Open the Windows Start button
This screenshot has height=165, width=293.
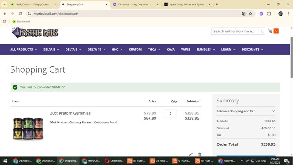coord(5,161)
